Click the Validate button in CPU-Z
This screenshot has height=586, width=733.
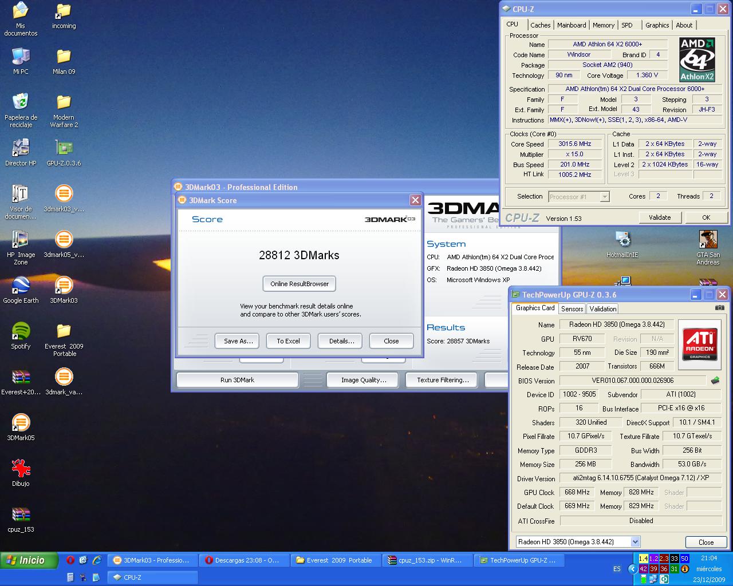pos(660,217)
